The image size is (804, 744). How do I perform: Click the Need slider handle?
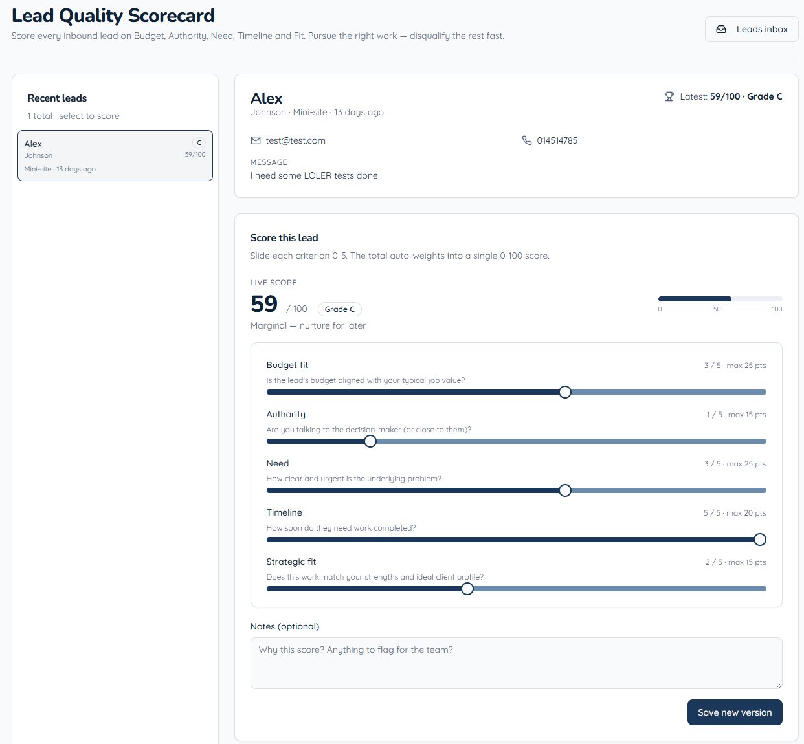565,490
